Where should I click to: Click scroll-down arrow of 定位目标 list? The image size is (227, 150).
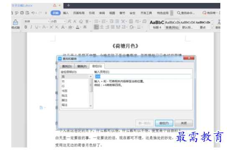coord(91,106)
